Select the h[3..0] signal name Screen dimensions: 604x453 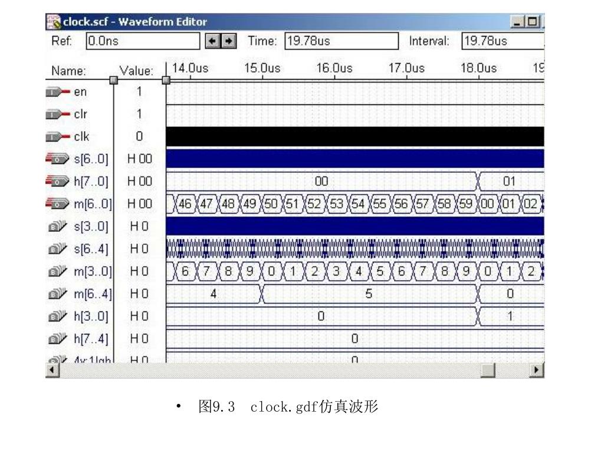point(91,316)
